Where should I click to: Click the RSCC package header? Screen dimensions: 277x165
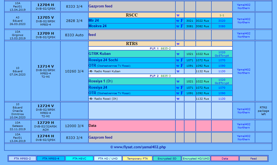point(132,15)
